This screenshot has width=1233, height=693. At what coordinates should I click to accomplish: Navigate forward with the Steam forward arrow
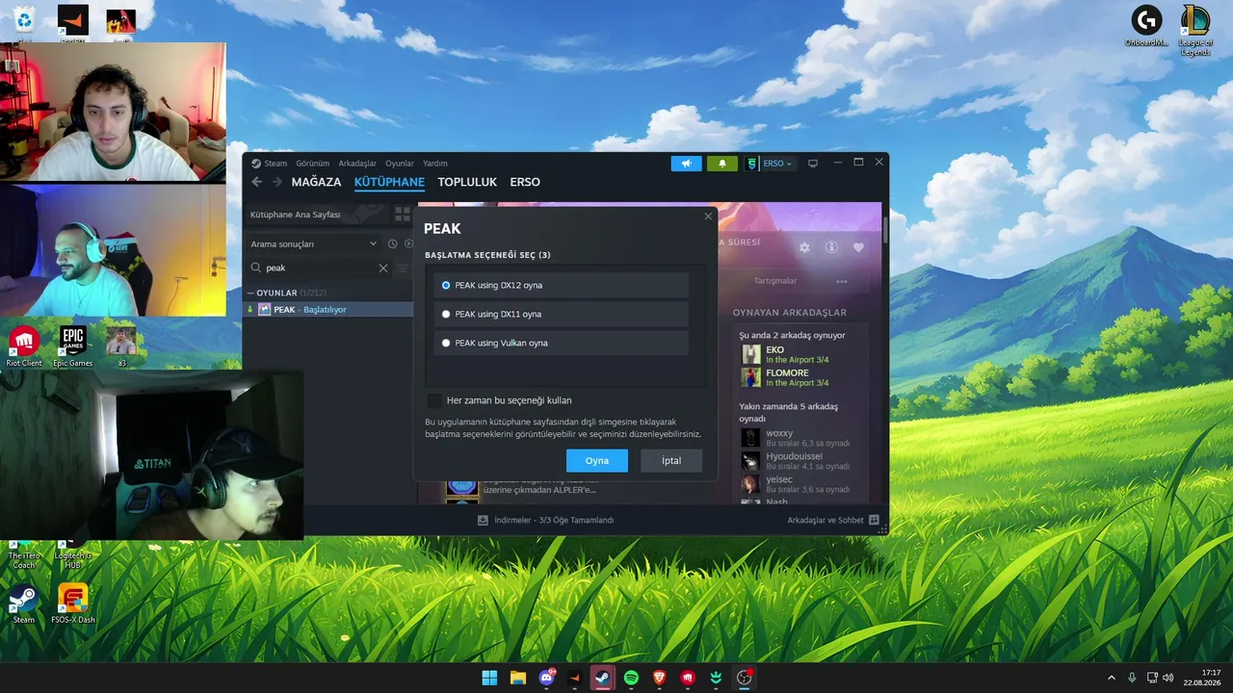point(276,182)
